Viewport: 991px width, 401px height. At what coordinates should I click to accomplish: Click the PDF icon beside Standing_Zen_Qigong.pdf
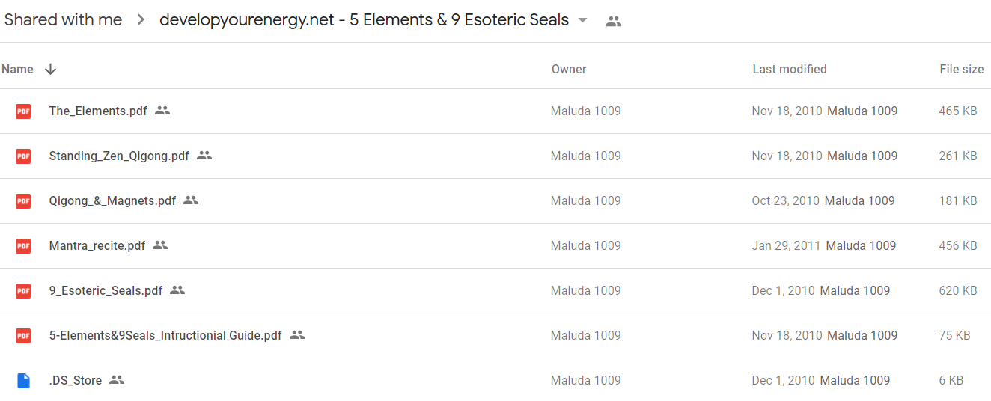pos(23,156)
